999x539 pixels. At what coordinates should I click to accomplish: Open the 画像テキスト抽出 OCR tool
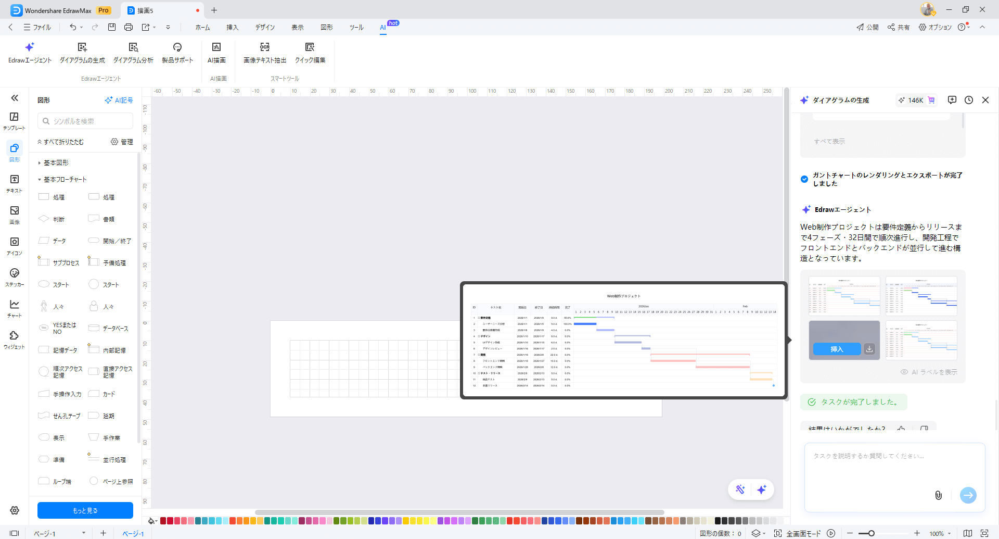(x=265, y=53)
